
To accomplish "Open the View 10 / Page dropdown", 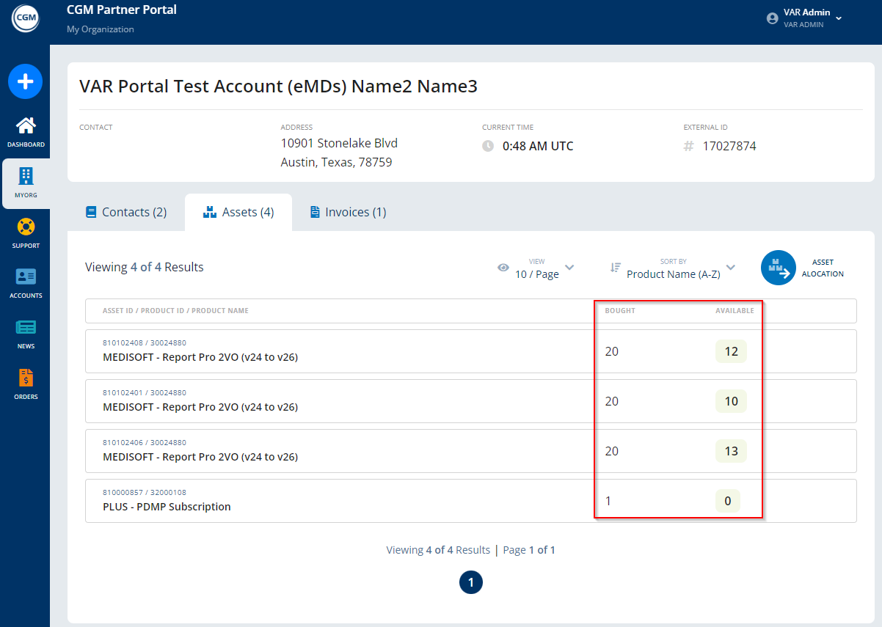I will click(x=536, y=268).
